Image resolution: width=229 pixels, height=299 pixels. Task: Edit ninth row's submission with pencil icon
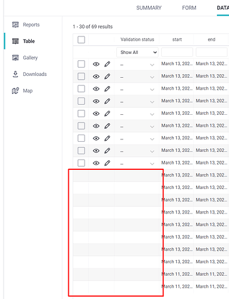107,163
